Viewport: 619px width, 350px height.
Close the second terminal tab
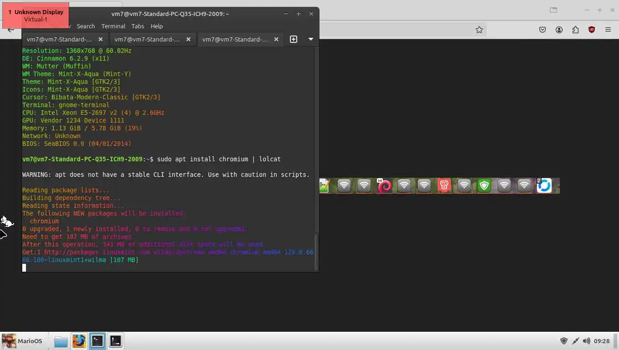point(188,39)
